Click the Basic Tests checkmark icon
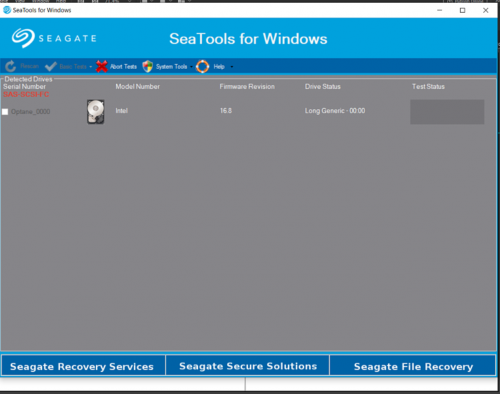The width and height of the screenshot is (500, 394). (x=51, y=67)
